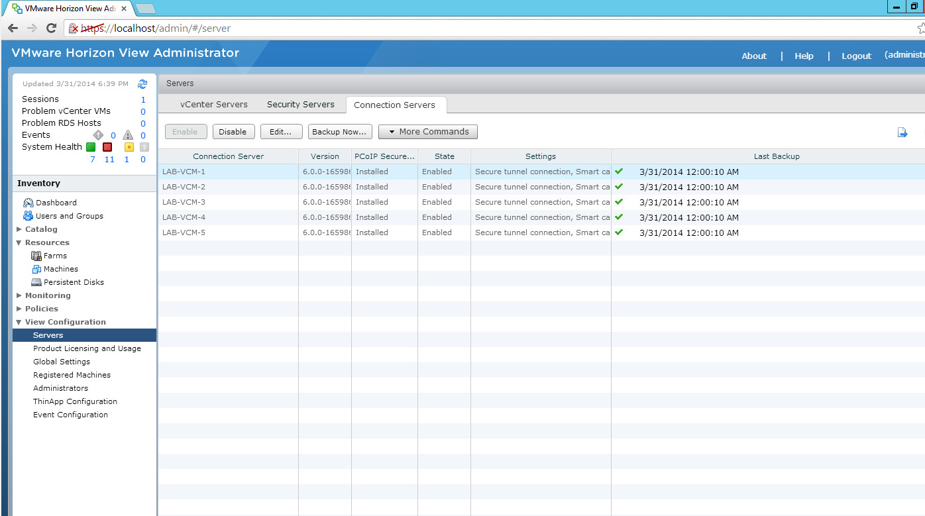Image resolution: width=925 pixels, height=516 pixels.
Task: Select the LAB-VCM-3 row
Action: 541,202
